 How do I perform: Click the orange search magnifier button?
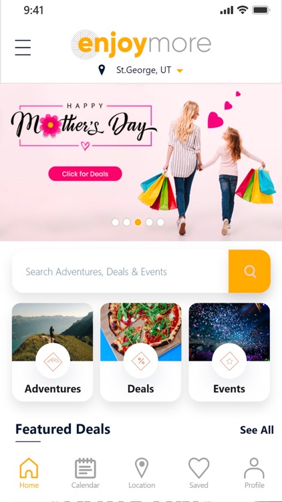coord(249,271)
